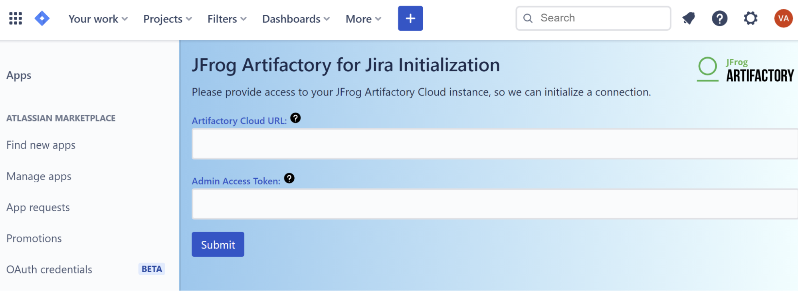Viewport: 798px width, 291px height.
Task: Click help icon next to Admin Access Token
Action: coord(289,178)
